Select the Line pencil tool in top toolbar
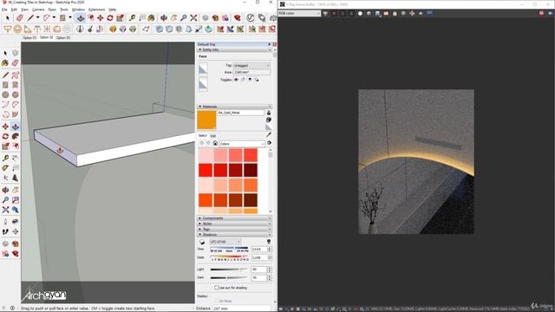Screen dimensions: 555x312 pyautogui.click(x=31, y=17)
